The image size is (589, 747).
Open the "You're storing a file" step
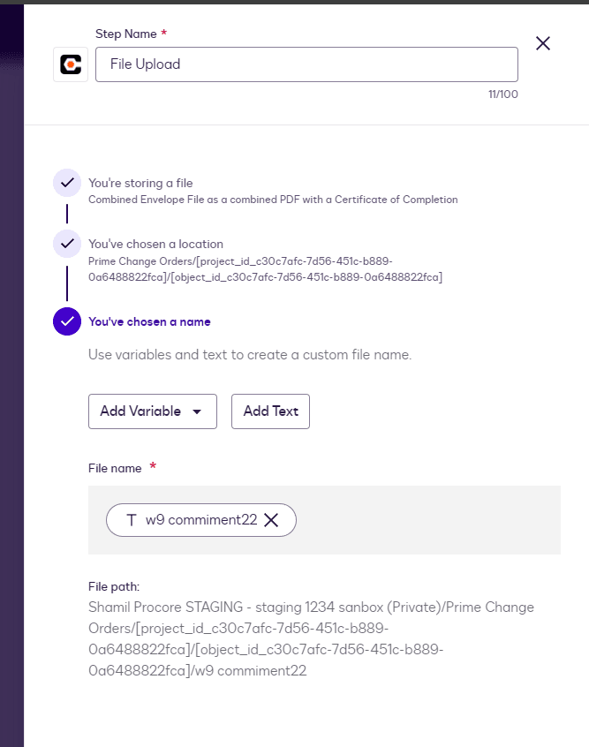point(140,183)
